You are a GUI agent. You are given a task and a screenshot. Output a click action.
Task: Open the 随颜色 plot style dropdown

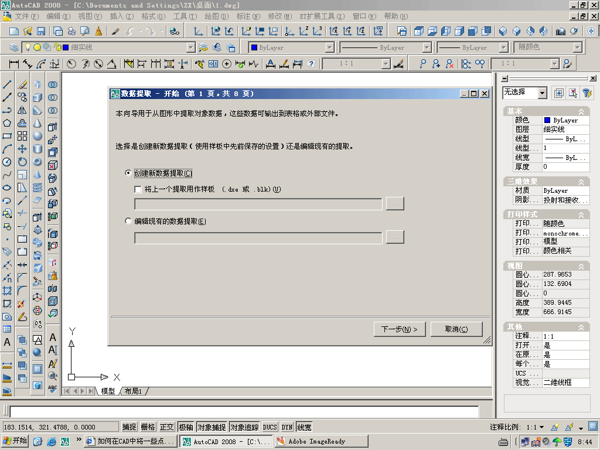(577, 47)
